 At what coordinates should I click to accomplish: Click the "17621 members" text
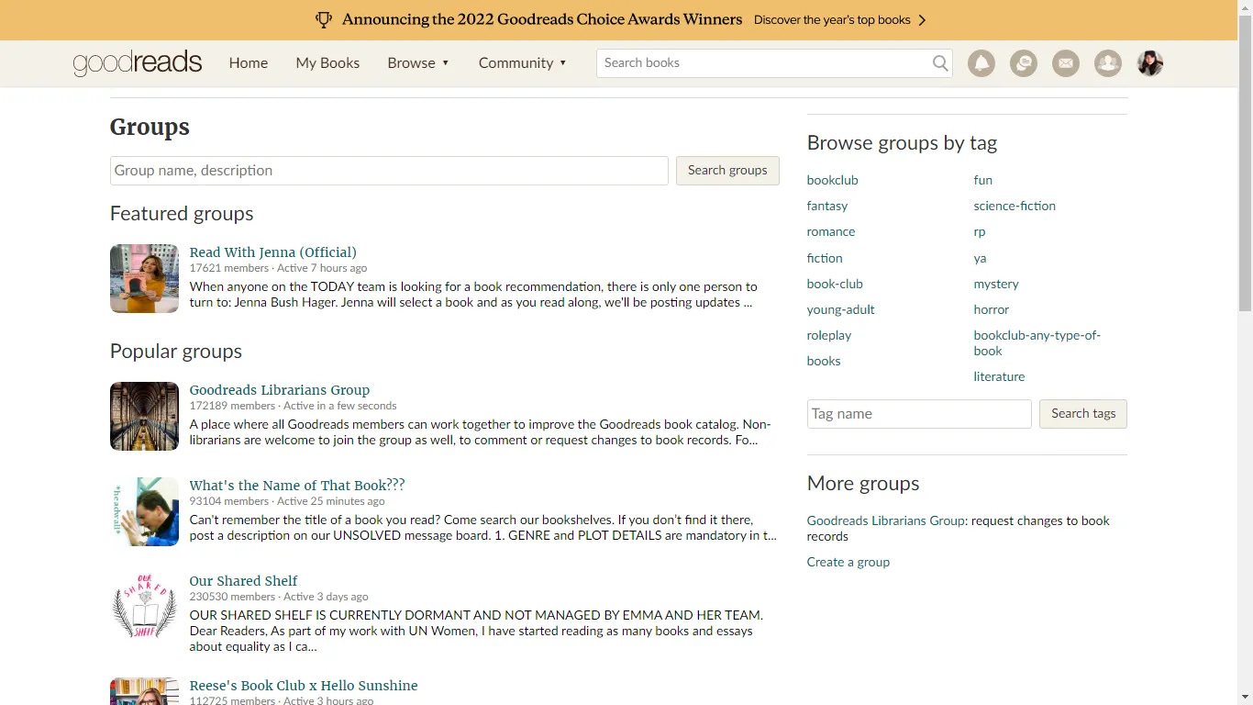tap(229, 268)
